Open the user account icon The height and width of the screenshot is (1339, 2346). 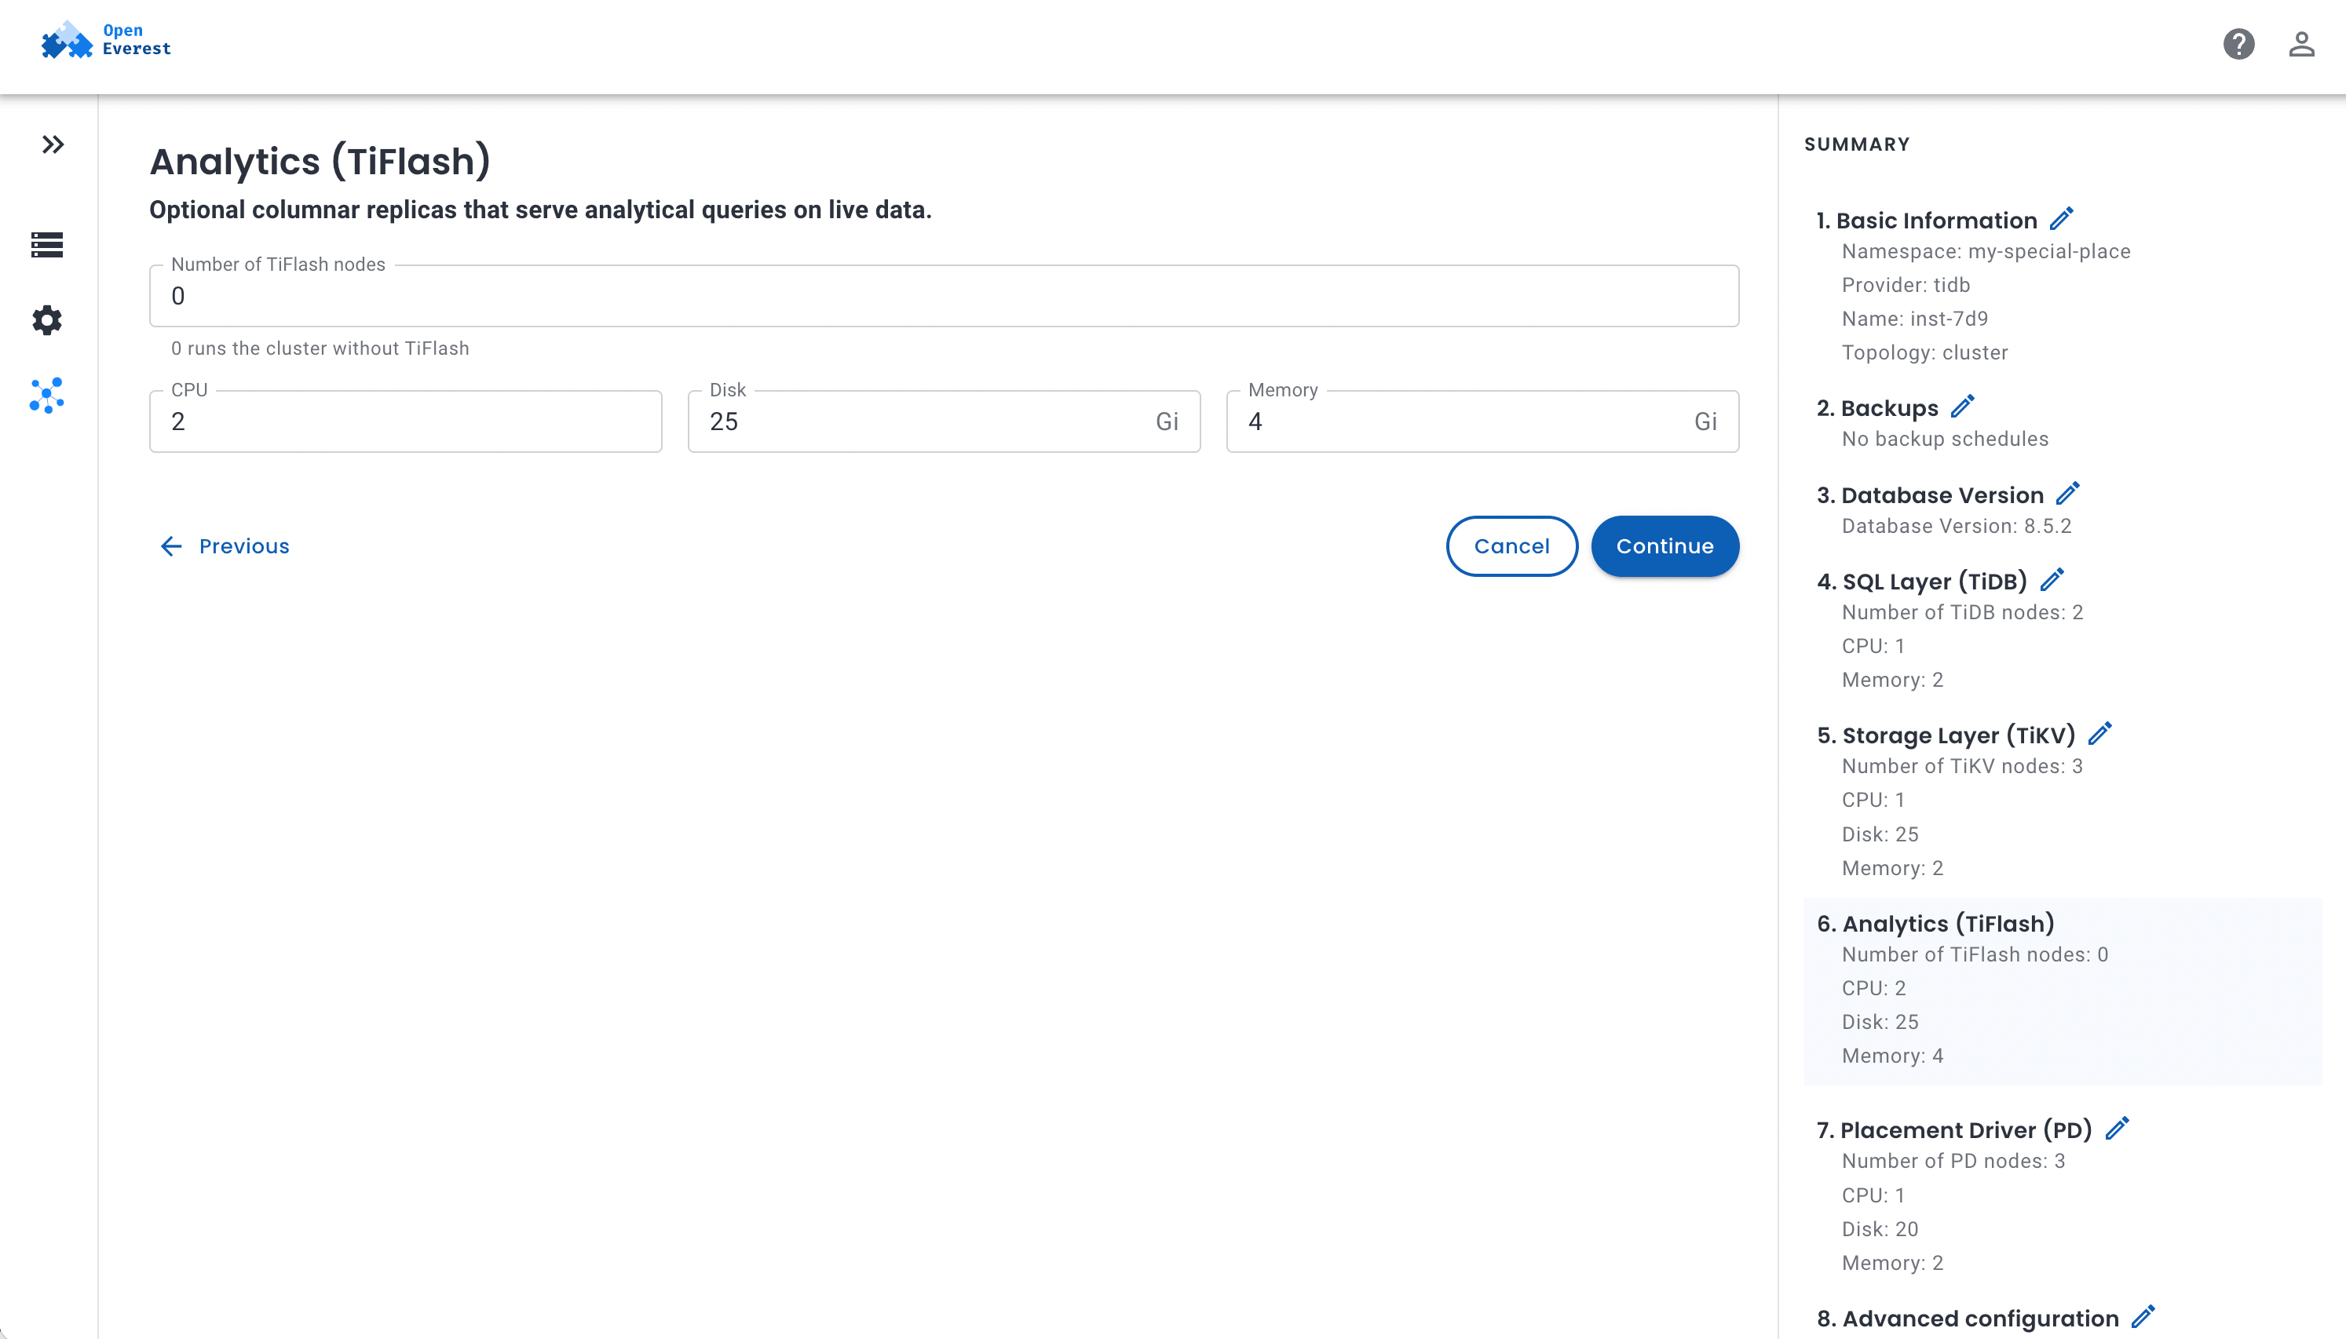pos(2301,44)
